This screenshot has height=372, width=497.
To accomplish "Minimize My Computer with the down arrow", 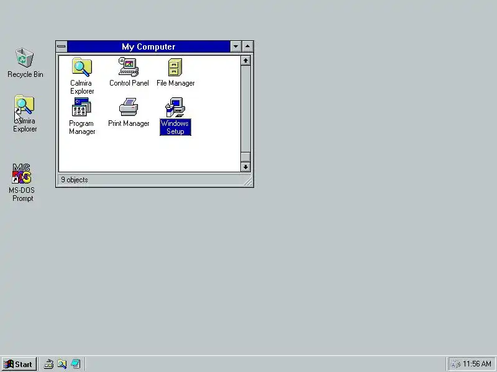I will coord(235,46).
